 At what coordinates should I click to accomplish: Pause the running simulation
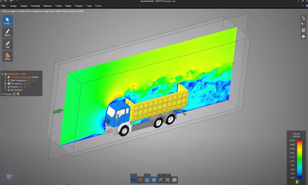click(134, 180)
